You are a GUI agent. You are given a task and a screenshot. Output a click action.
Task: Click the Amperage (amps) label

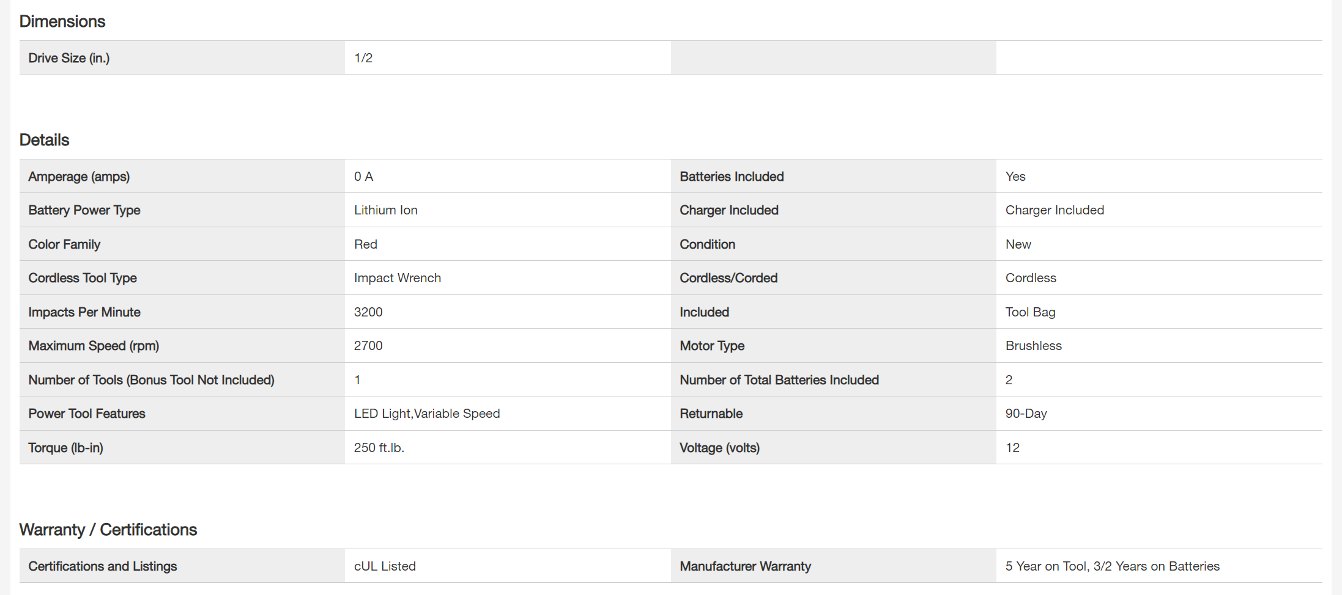[79, 177]
